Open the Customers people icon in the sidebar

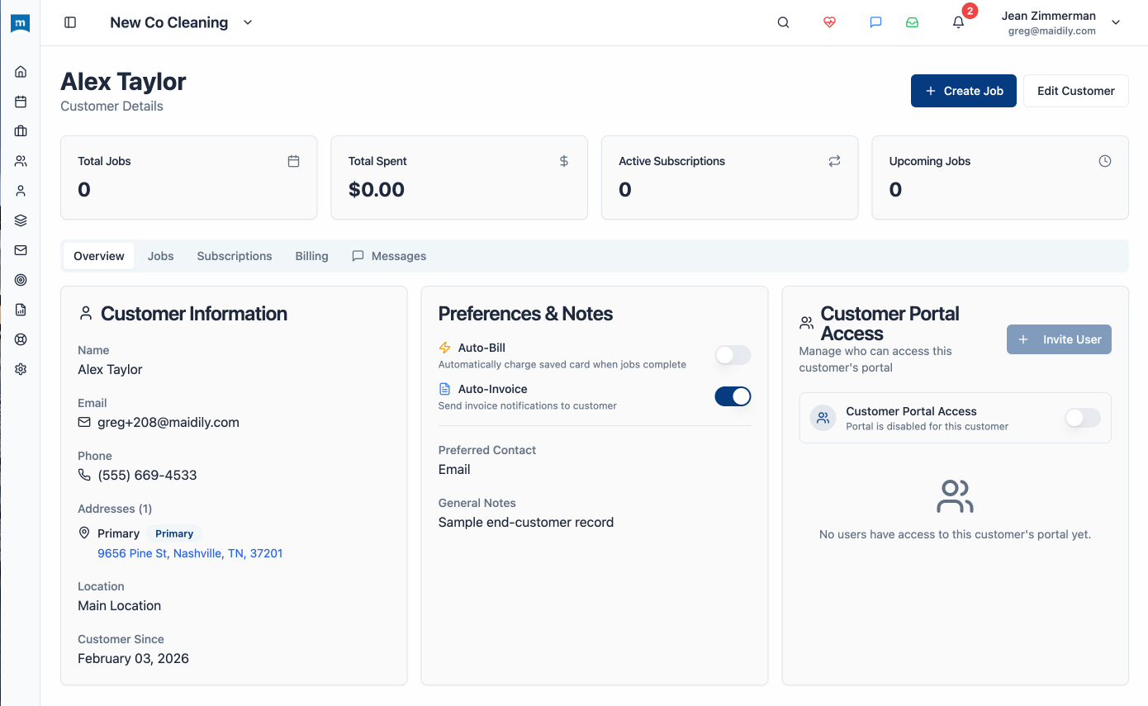tap(20, 160)
